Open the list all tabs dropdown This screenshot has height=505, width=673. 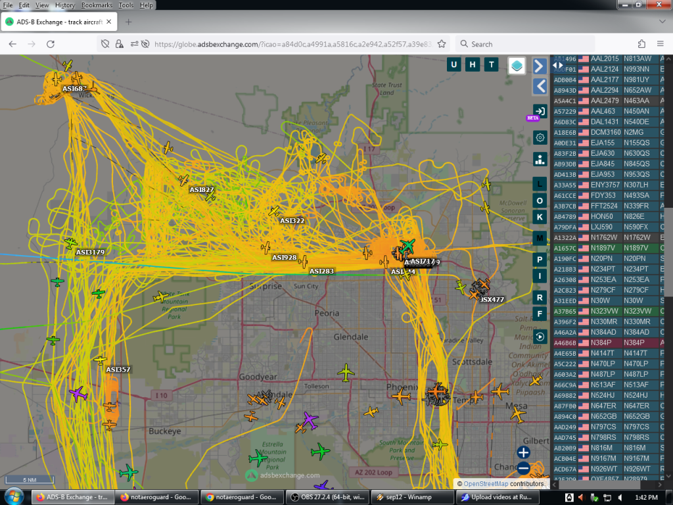point(662,22)
